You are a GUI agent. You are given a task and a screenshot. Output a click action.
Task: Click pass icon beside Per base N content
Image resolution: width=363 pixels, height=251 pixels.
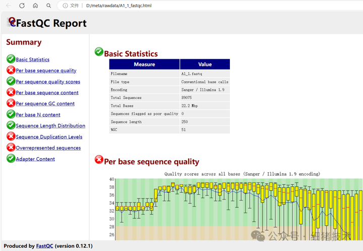click(x=11, y=114)
